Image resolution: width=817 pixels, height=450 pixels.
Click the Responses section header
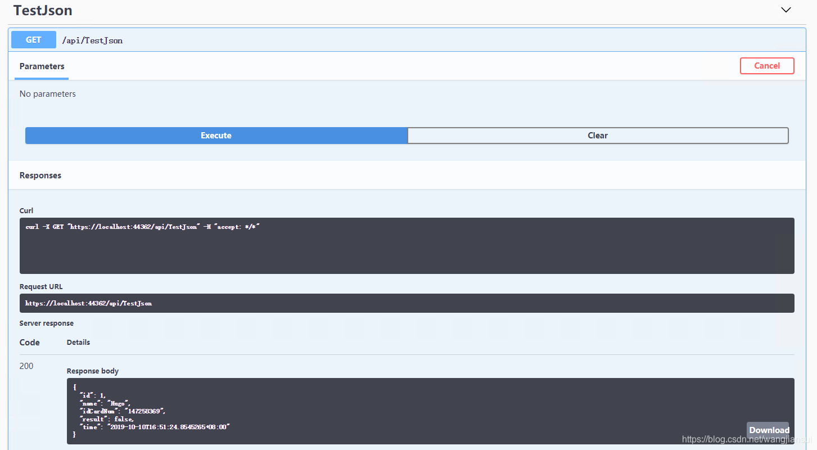40,175
